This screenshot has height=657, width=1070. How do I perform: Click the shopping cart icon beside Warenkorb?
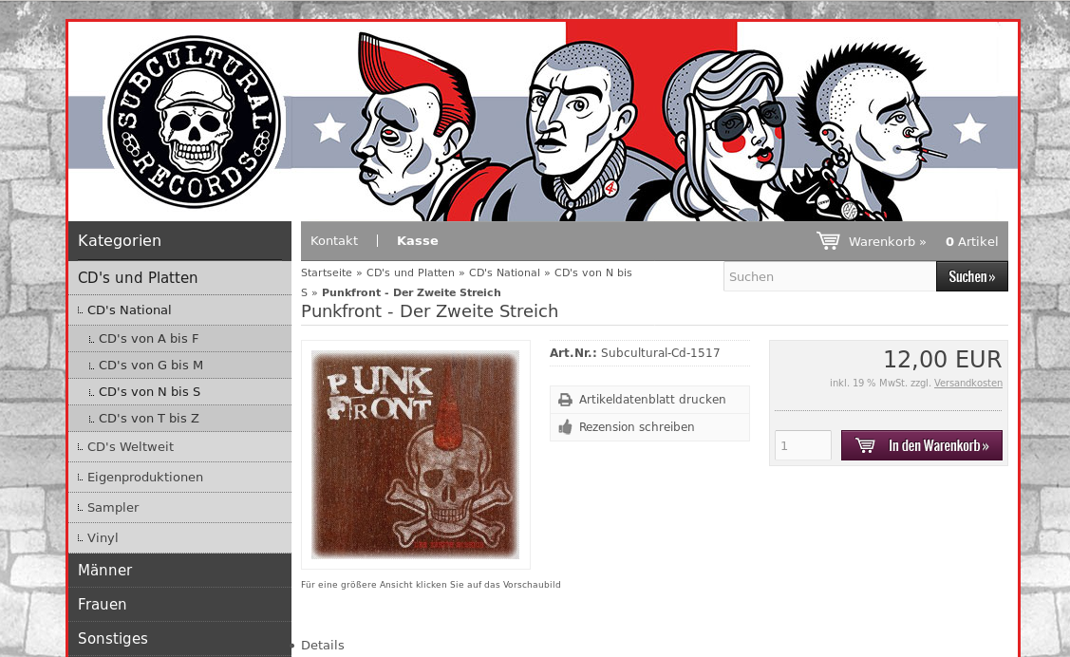tap(828, 241)
